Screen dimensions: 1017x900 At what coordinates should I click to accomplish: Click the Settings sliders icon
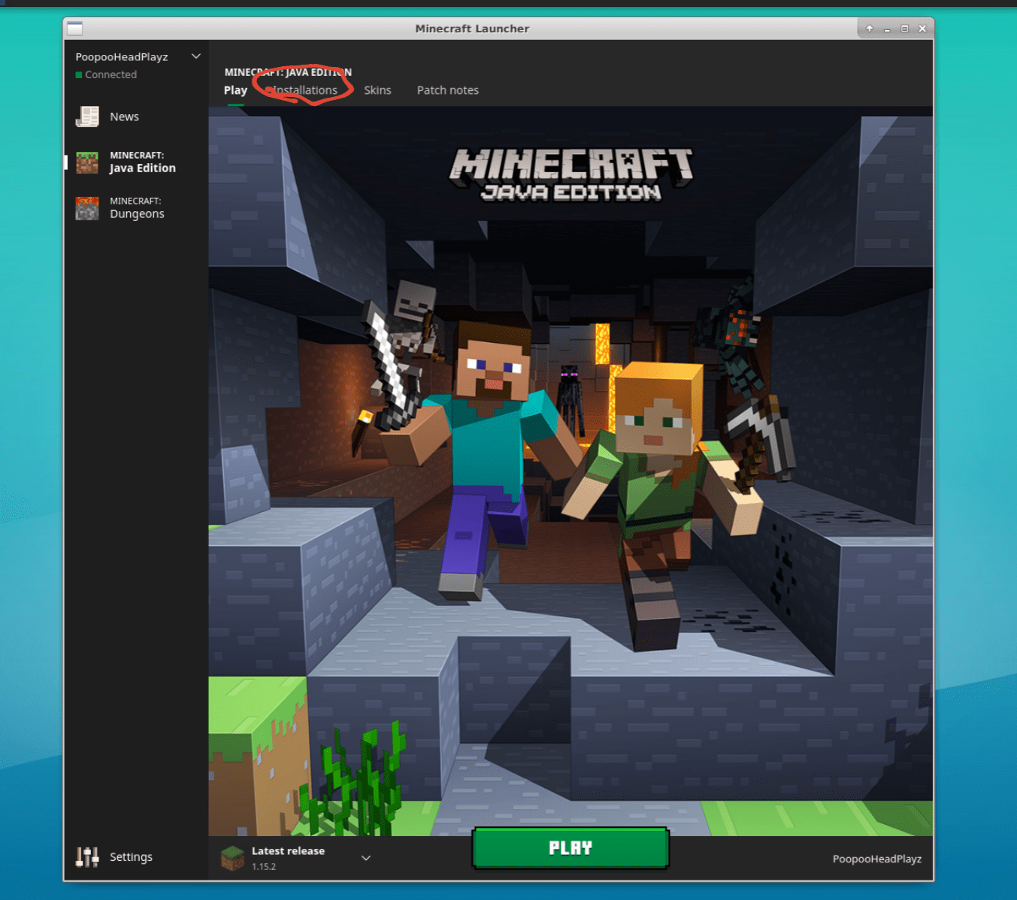(87, 856)
